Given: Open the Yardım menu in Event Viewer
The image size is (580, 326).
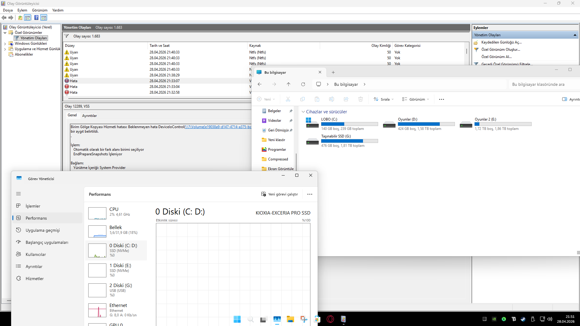Looking at the screenshot, I should [x=58, y=10].
